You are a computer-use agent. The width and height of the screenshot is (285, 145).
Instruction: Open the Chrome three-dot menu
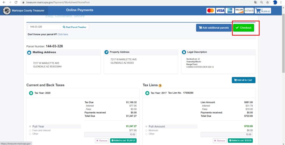click(x=281, y=2)
